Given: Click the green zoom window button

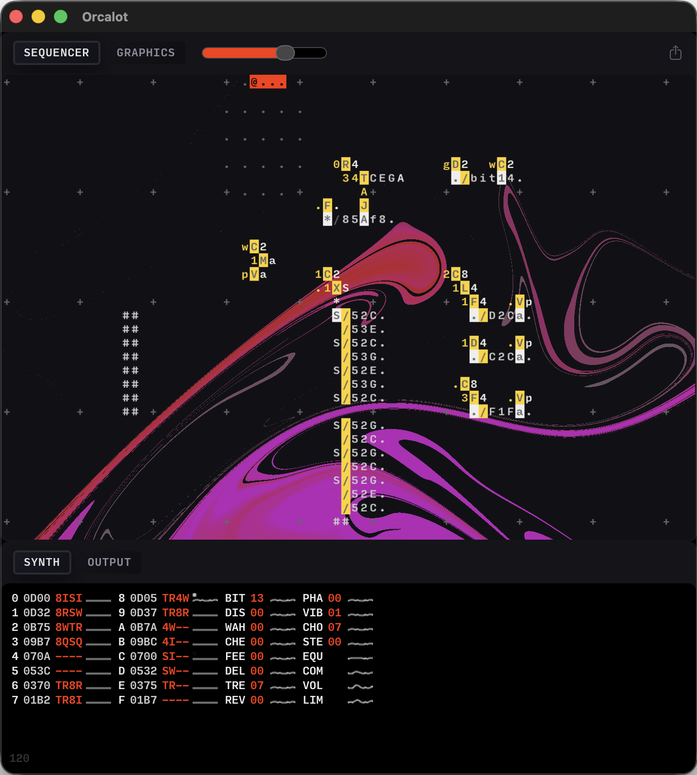Looking at the screenshot, I should point(61,17).
